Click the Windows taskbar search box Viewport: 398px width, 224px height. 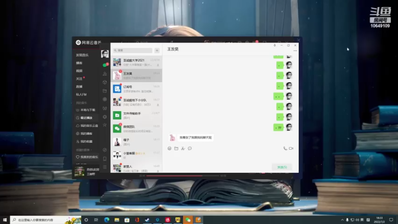[45, 220]
